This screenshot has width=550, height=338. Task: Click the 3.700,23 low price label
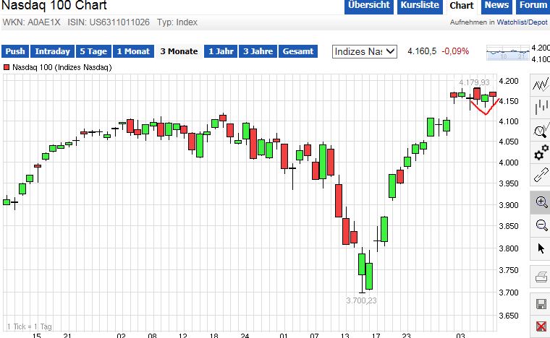coord(361,300)
